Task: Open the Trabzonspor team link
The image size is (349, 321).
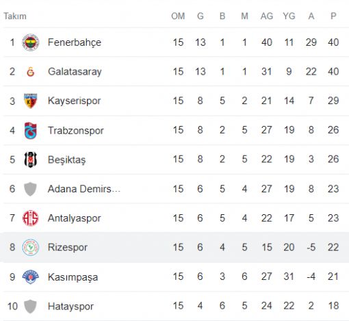Action: (76, 131)
